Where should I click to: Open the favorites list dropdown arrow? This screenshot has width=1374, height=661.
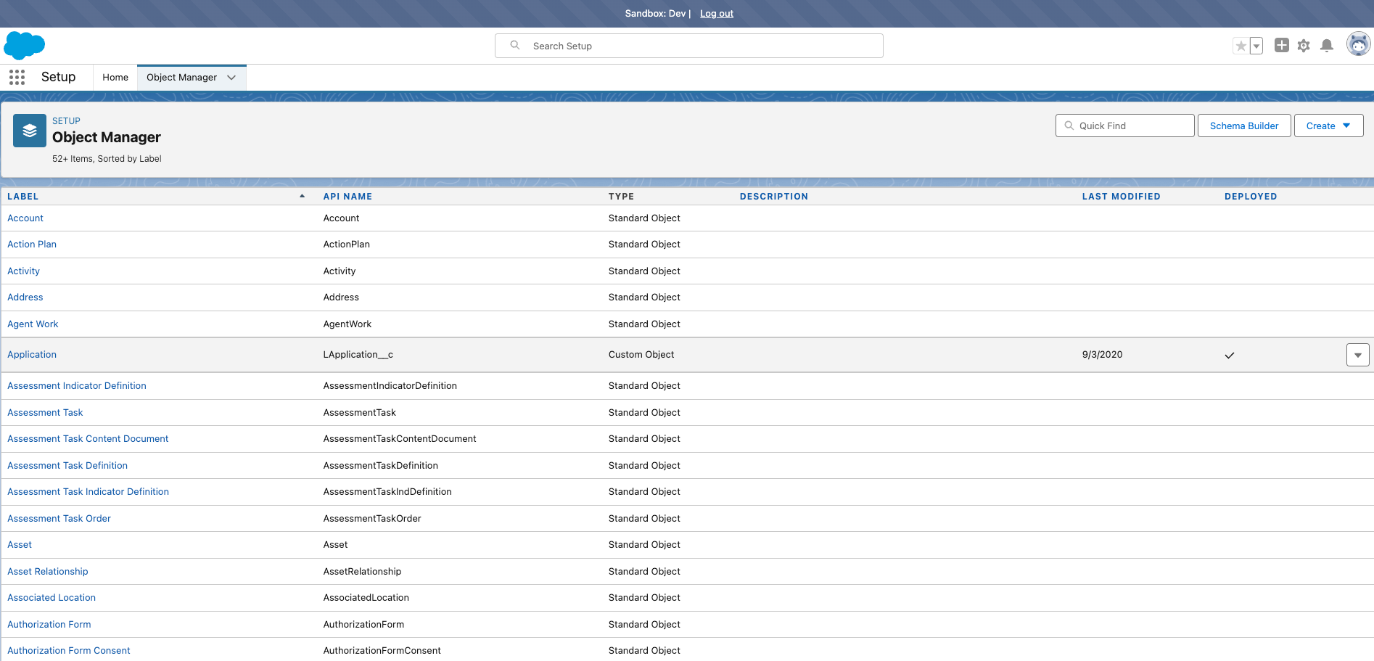pos(1256,46)
